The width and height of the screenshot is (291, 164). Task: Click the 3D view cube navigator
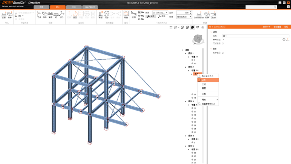[x=197, y=39]
